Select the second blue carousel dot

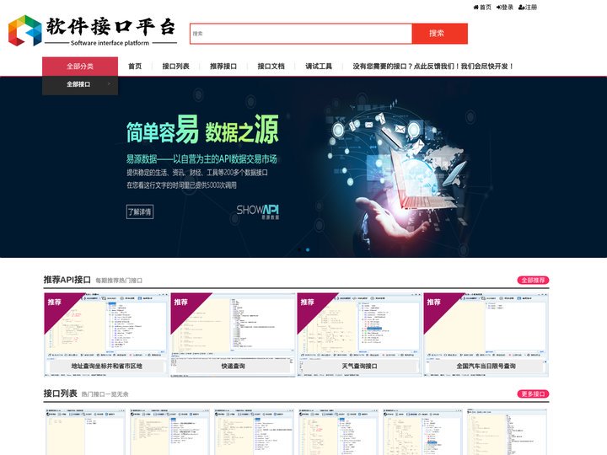[308, 249]
